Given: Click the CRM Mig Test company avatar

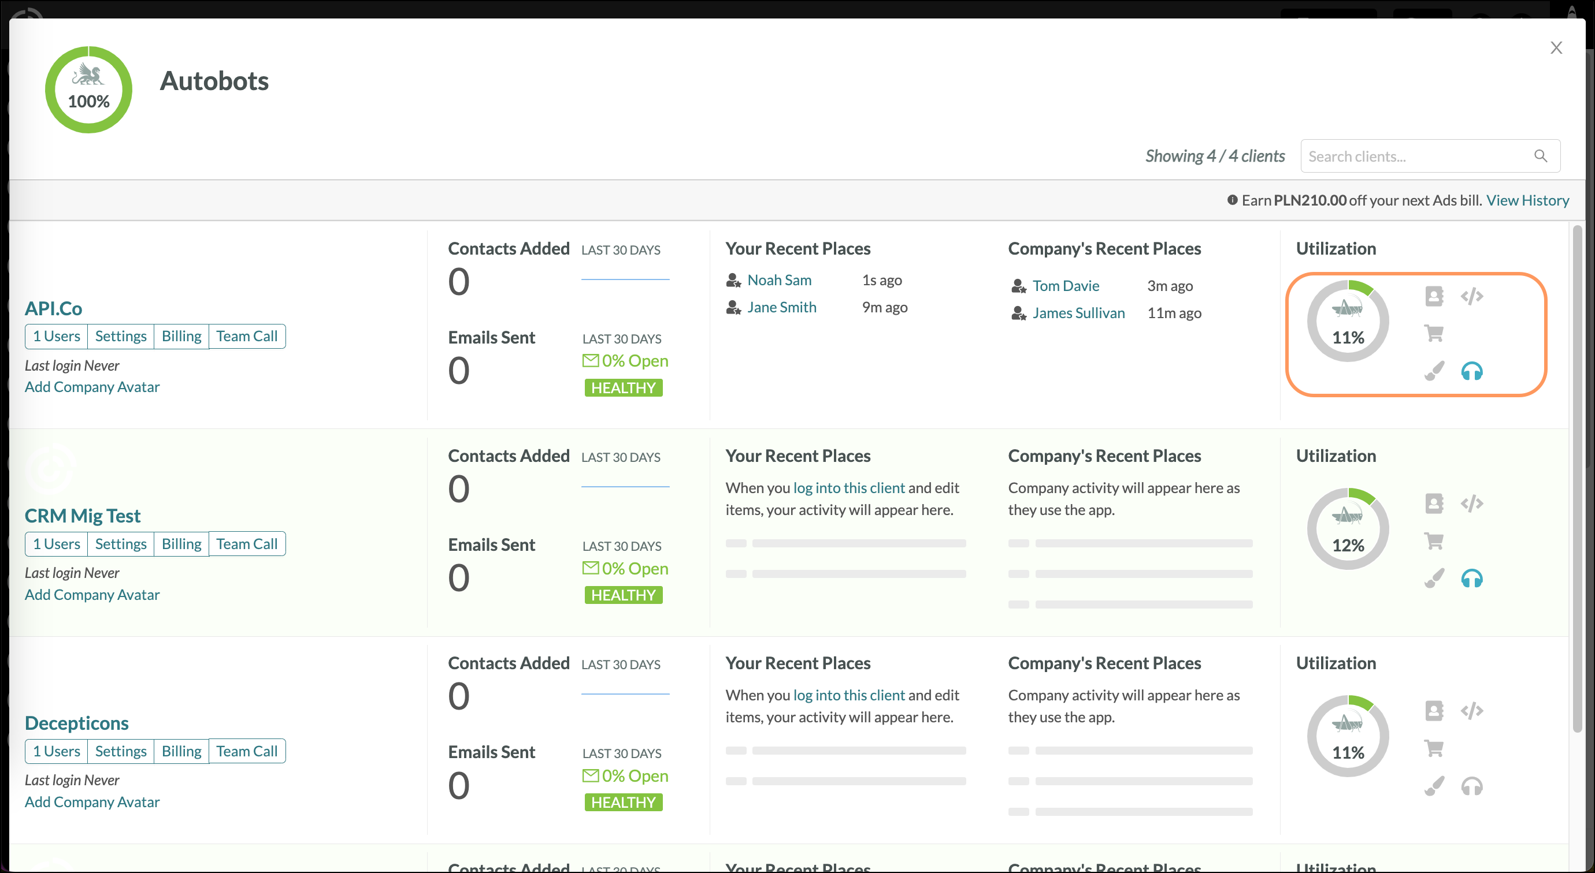Looking at the screenshot, I should [51, 468].
